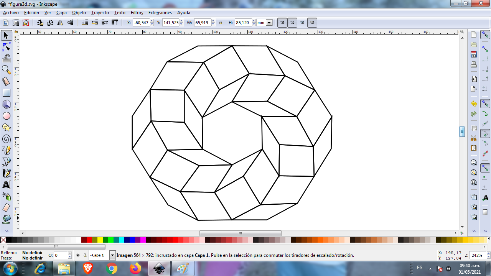The height and width of the screenshot is (276, 491).
Task: Expand the tools overflow chevron
Action: pyautogui.click(x=6, y=231)
